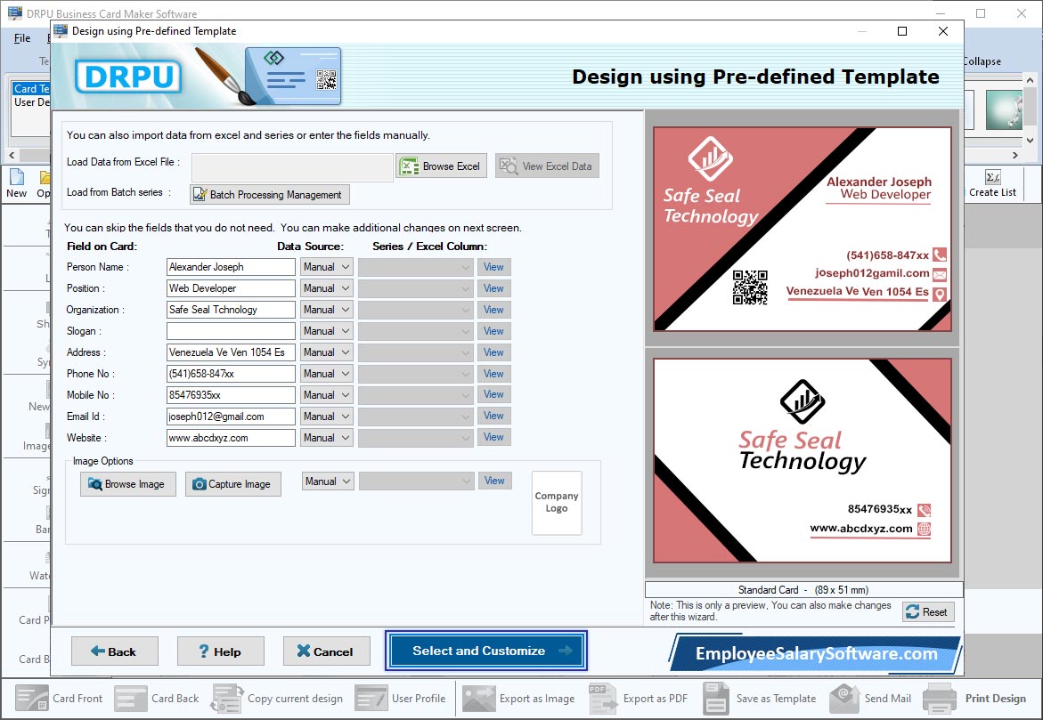Click Capture Image button
The image size is (1043, 720).
tap(232, 484)
